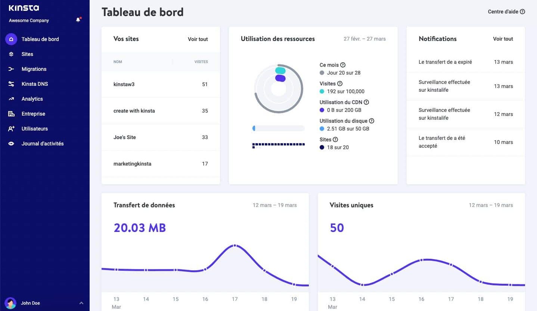Click Voir tout in the Notifications panel

[503, 39]
